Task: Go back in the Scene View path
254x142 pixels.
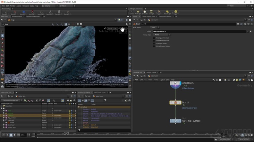Action: tap(2, 20)
